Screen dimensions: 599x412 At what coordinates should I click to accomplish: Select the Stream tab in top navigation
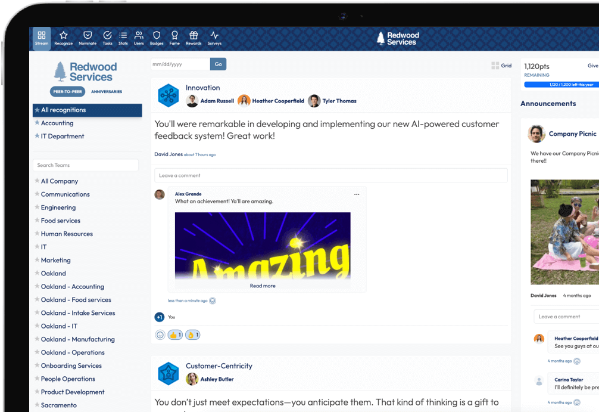pyautogui.click(x=42, y=38)
